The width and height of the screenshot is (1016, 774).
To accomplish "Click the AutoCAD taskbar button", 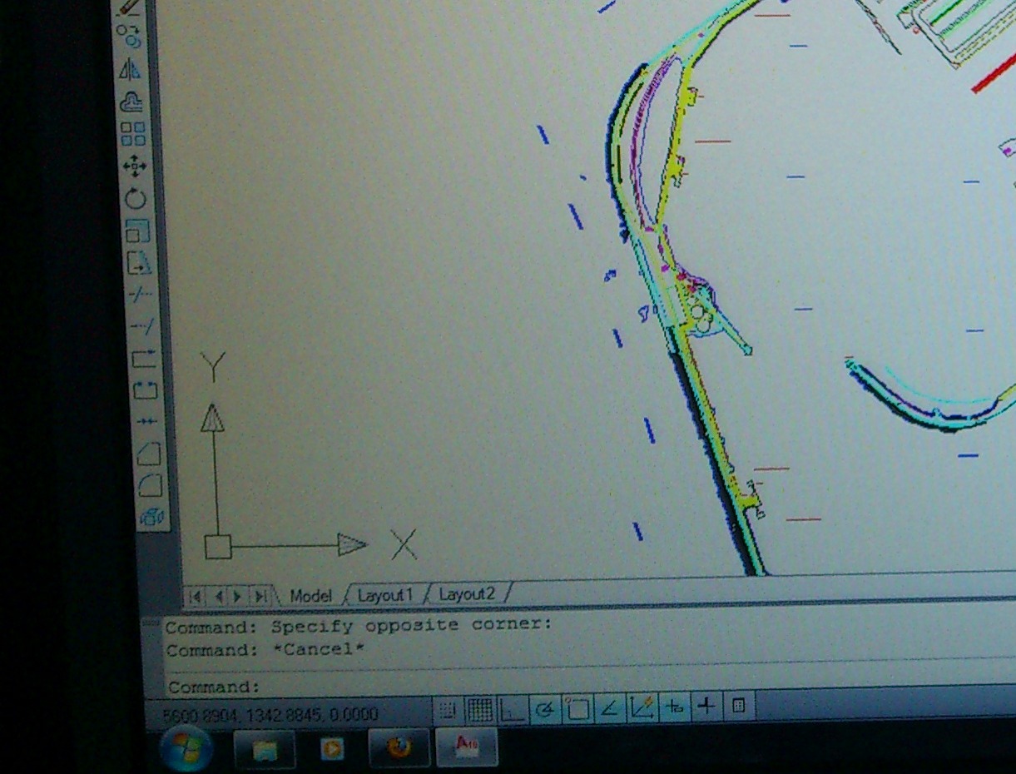I will 467,747.
